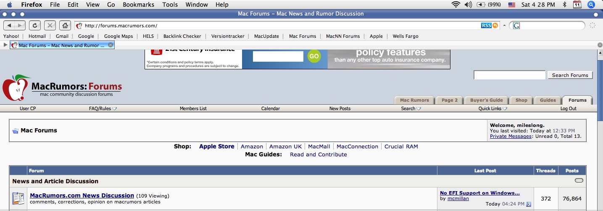Select the Forums site tab
The image size is (603, 211).
tap(577, 100)
